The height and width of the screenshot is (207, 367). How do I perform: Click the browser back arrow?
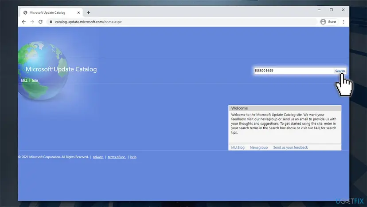click(x=24, y=22)
